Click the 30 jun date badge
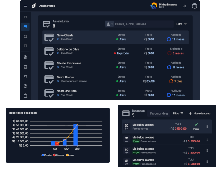Viewport: 220px width, 170px height. coord(127,127)
